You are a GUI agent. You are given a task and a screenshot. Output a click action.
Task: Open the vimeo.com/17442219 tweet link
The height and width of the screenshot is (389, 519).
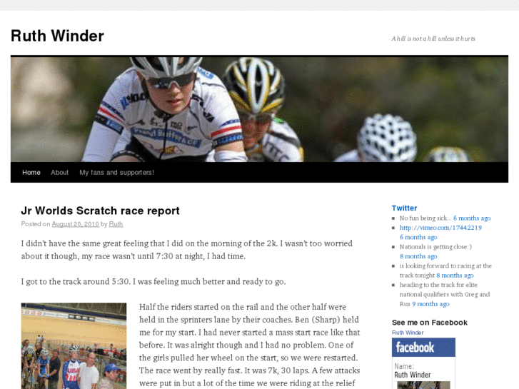[440, 228]
